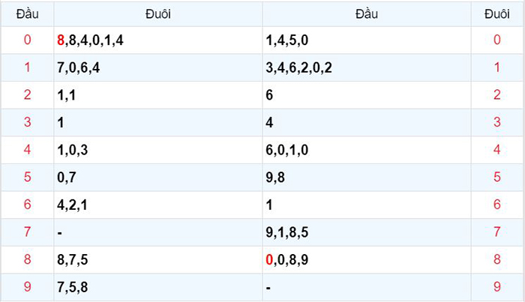Click the right Đuôi row label 5
Image resolution: width=525 pixels, height=302 pixels.
(497, 178)
